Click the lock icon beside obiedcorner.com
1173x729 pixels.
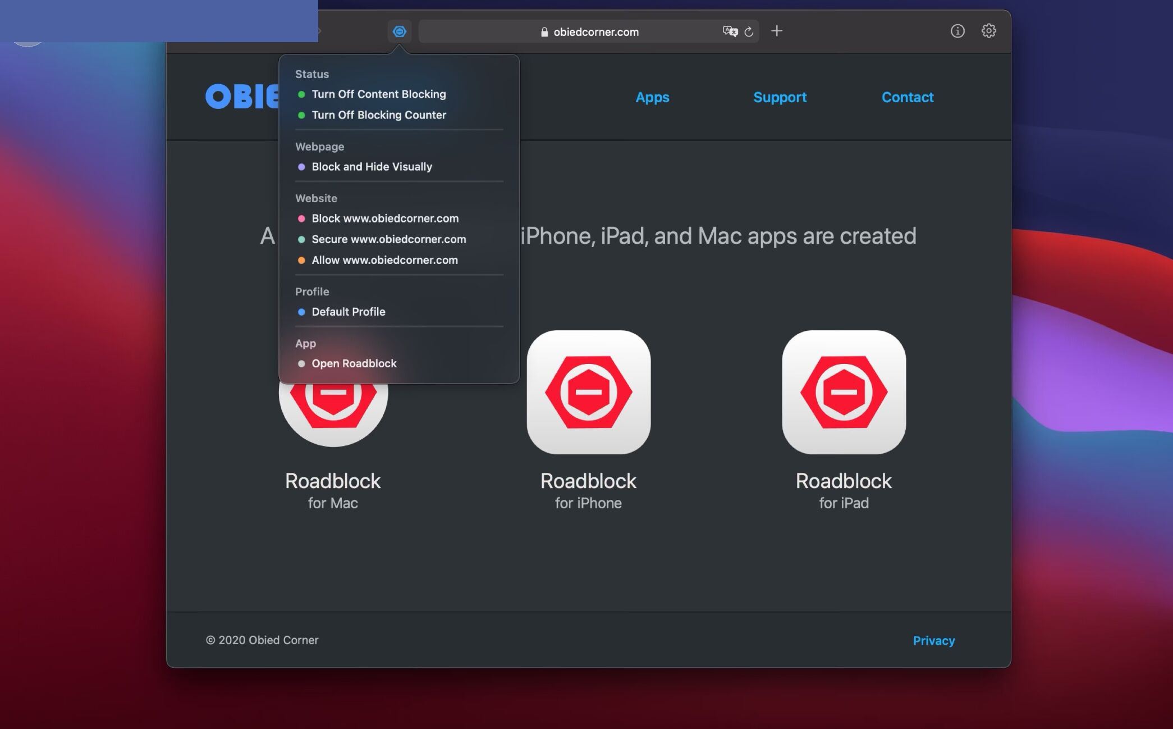click(544, 32)
